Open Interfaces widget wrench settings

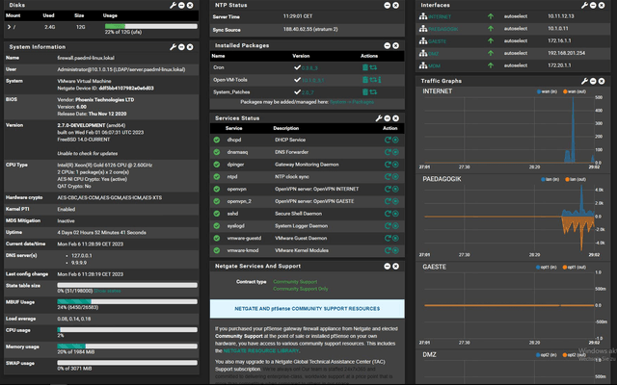click(x=584, y=5)
